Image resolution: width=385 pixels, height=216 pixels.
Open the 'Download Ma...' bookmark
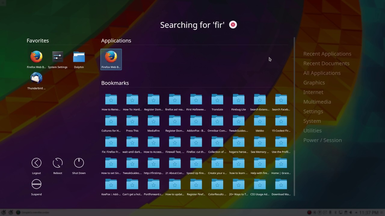[x=281, y=187]
